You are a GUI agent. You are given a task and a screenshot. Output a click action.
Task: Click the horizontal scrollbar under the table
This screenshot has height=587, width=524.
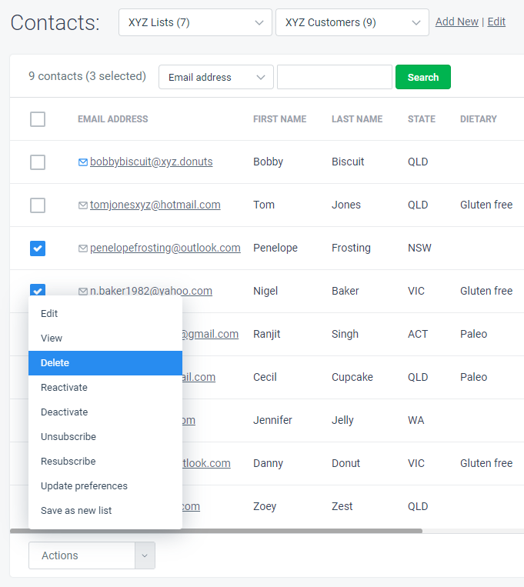click(216, 531)
